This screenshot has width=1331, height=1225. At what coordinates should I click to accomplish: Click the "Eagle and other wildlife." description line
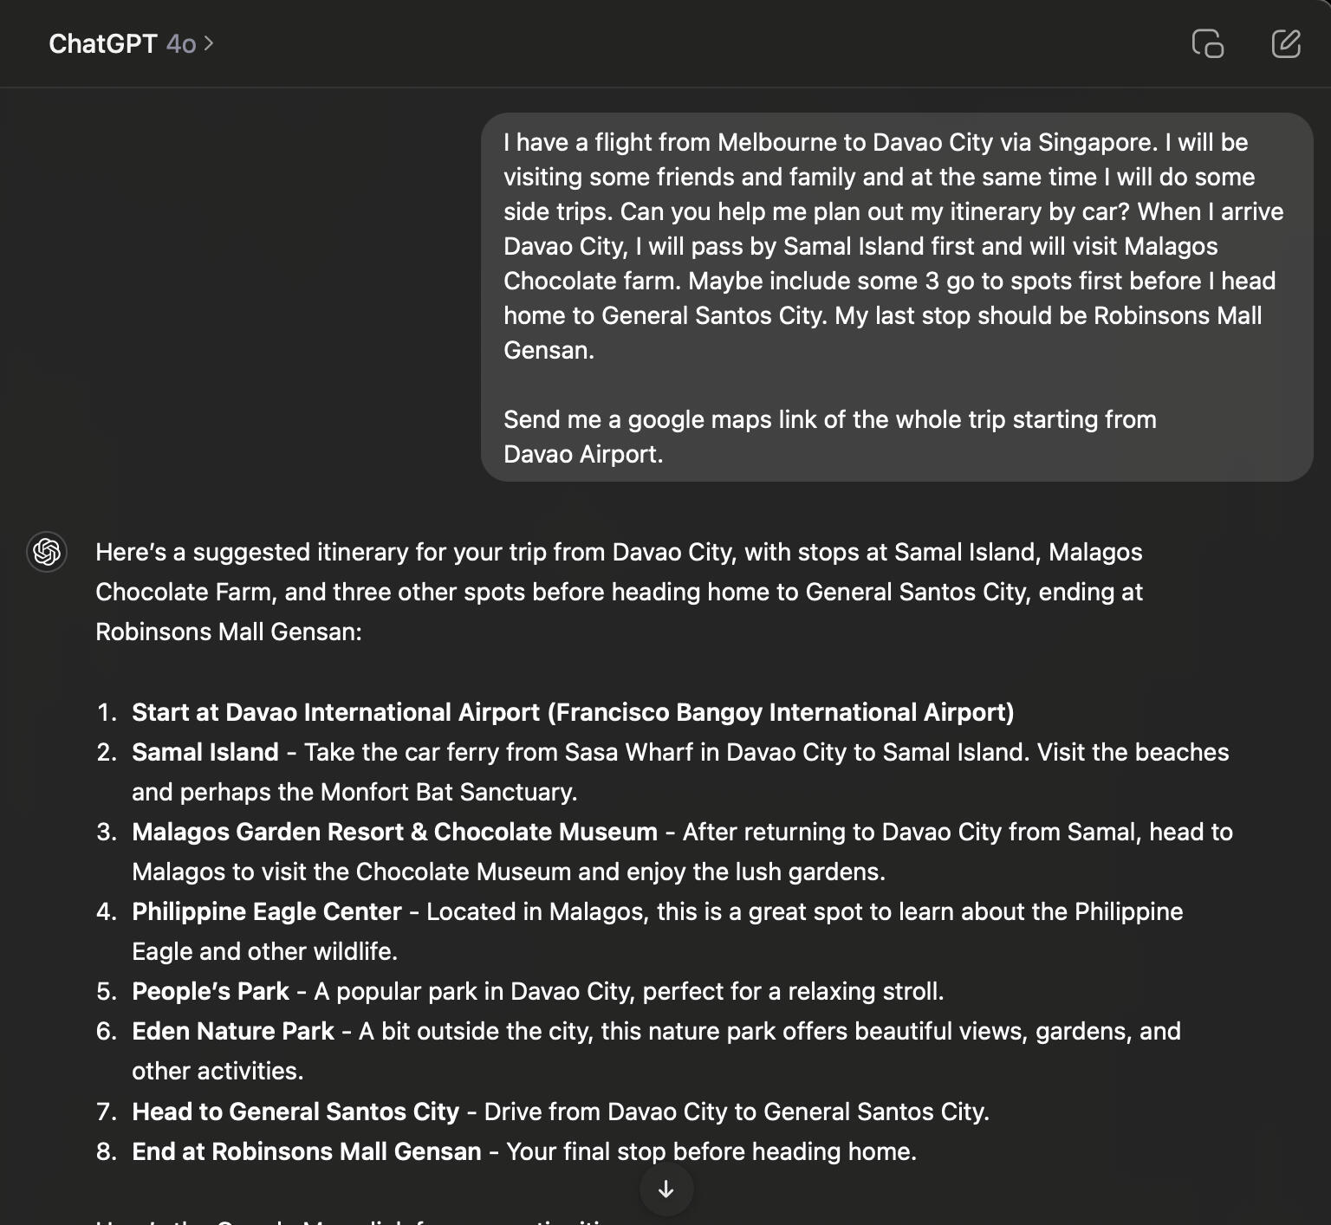pyautogui.click(x=264, y=951)
